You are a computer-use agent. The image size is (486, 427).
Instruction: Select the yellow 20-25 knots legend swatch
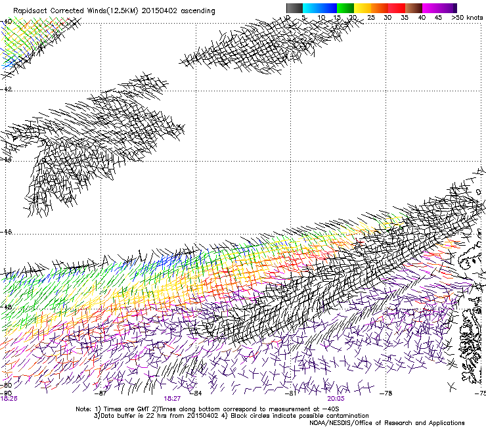coord(363,8)
